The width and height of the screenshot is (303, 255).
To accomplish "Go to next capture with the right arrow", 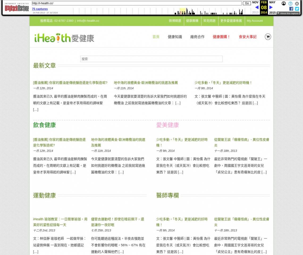I will 271,7.
